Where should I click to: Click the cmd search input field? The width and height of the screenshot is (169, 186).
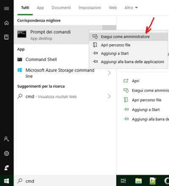click(65, 181)
